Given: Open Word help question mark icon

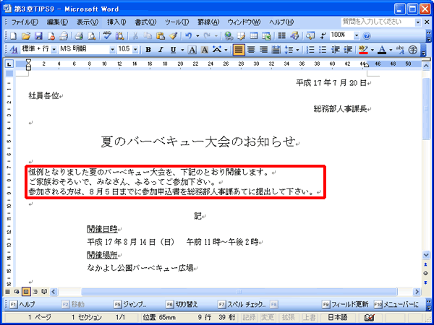Looking at the screenshot, I should click(x=367, y=35).
